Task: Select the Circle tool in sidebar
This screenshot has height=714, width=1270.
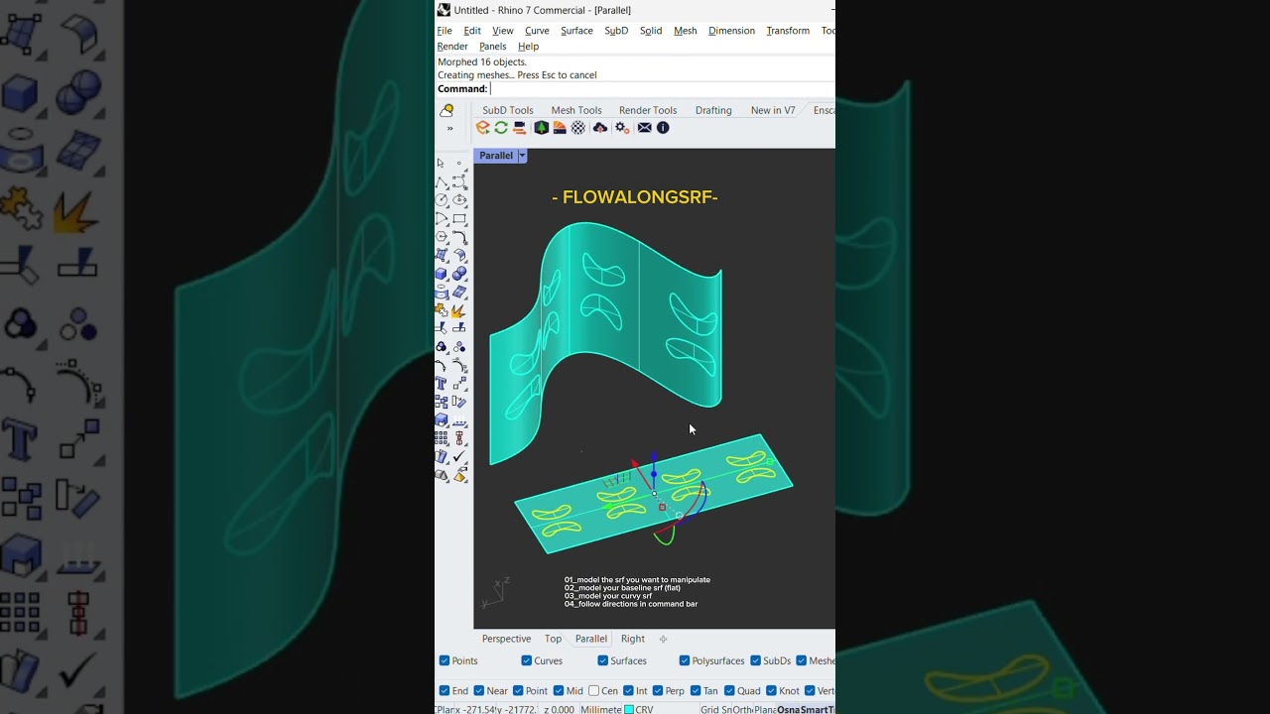Action: pos(442,199)
